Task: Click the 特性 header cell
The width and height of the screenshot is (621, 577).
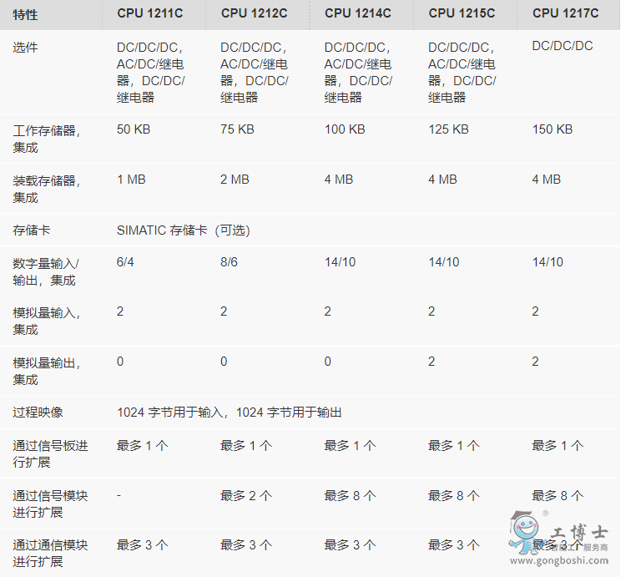Action: tap(25, 14)
